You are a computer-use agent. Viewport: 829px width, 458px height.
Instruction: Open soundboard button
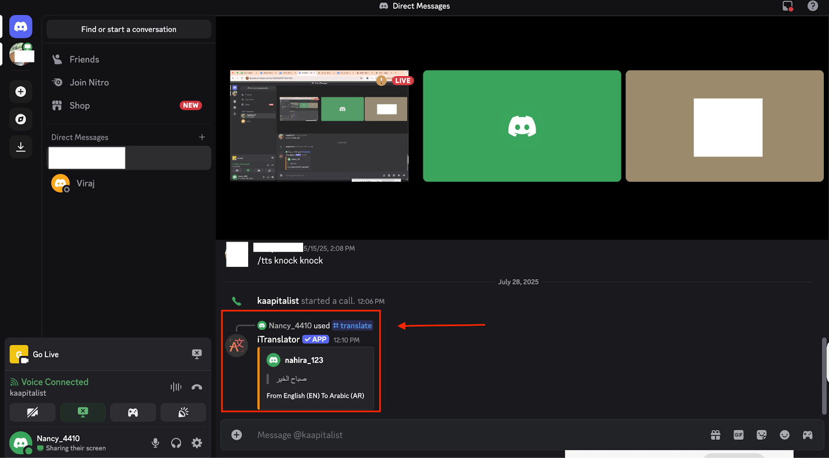point(183,412)
